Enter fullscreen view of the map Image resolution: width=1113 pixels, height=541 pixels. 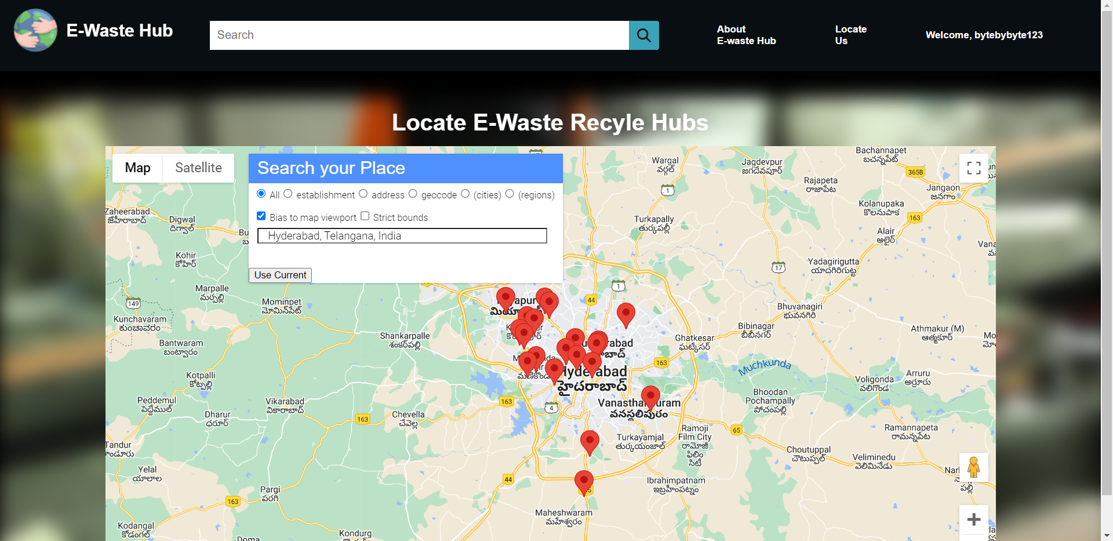(x=974, y=168)
